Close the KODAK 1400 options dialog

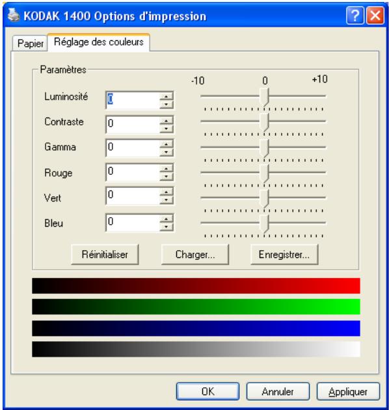(375, 16)
